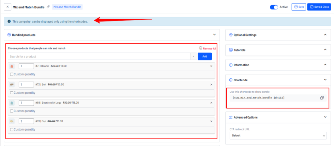
Task: Remove the Cap product with its X icon
Action: click(211, 121)
